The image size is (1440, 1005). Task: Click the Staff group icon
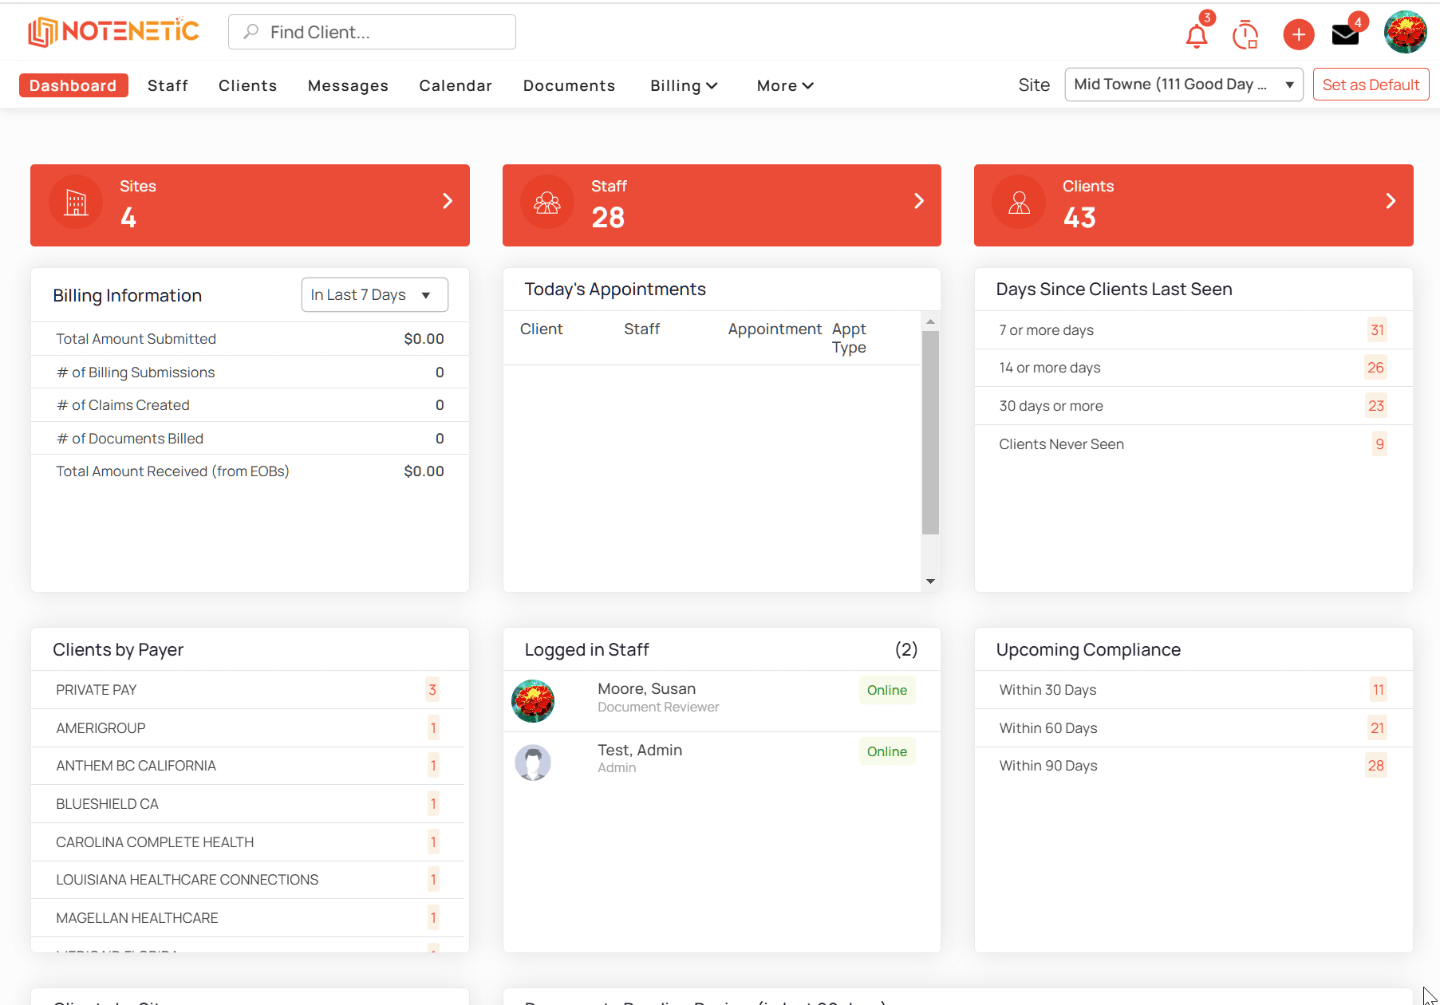tap(546, 203)
